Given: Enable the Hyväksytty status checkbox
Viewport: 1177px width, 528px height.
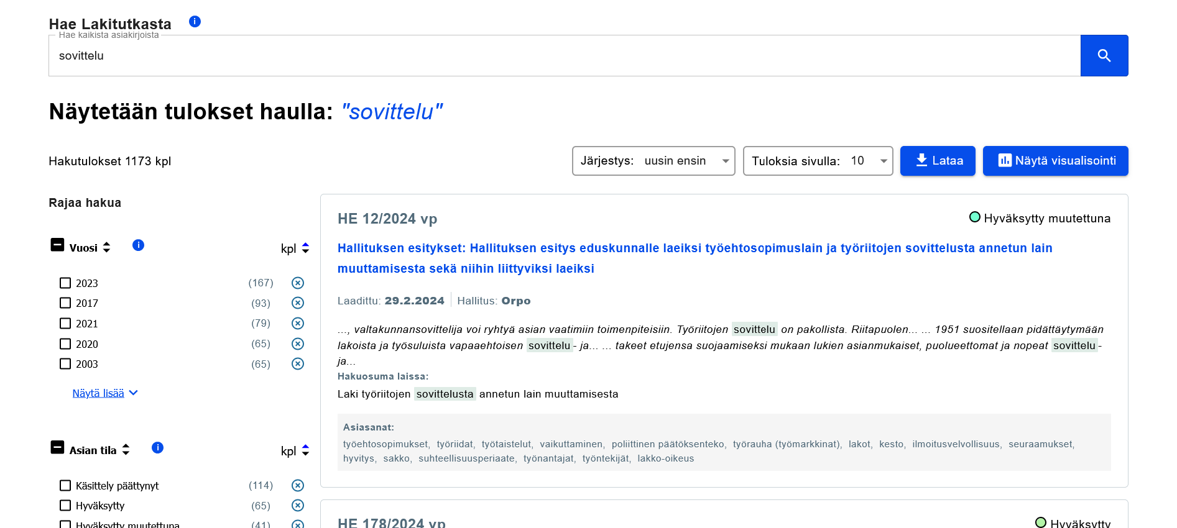Looking at the screenshot, I should pos(65,506).
